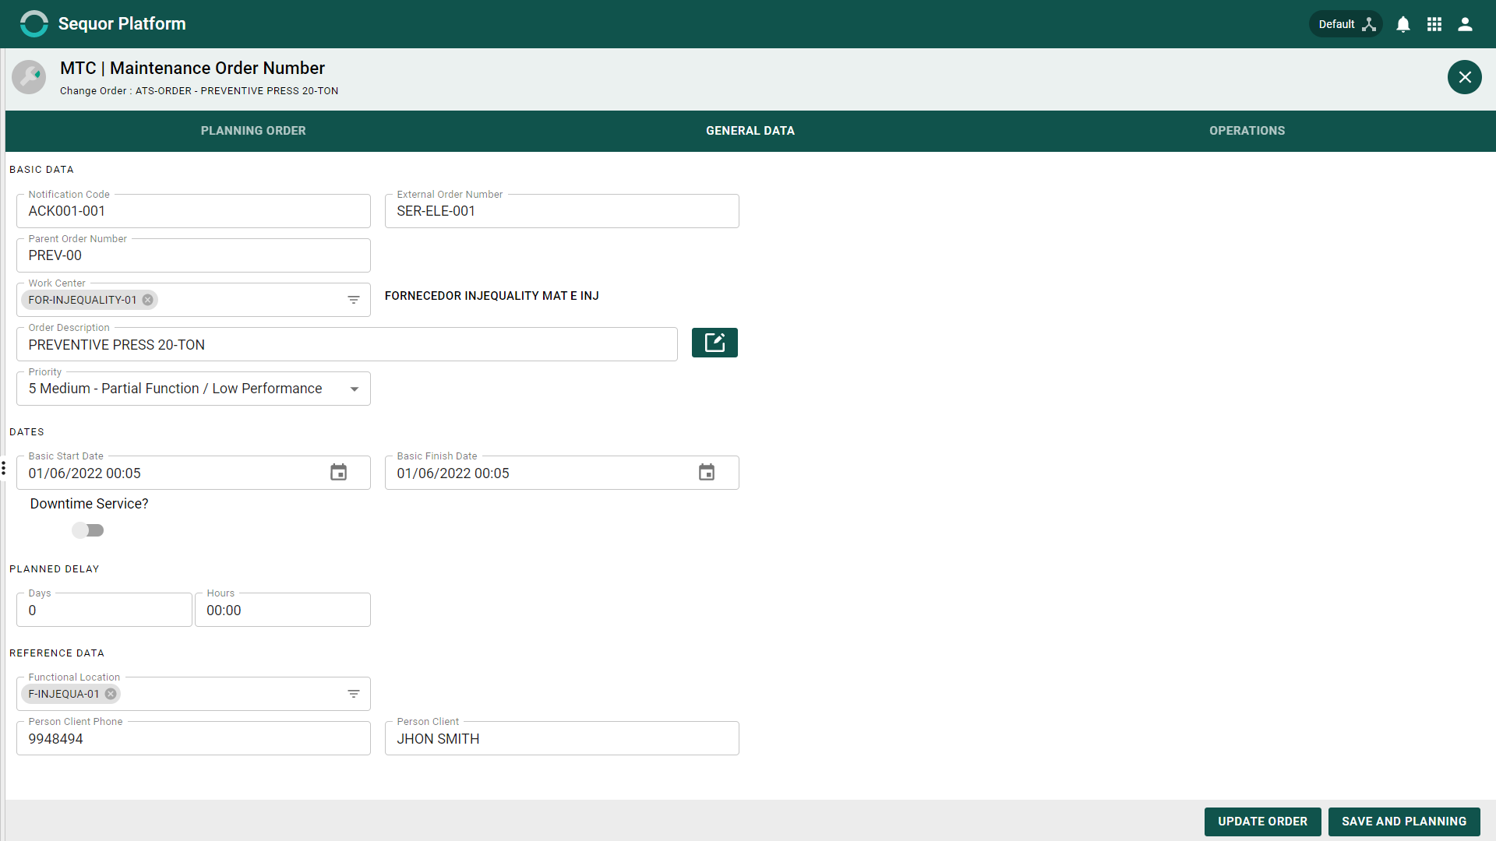
Task: Click the Change Order subtitle text
Action: coord(199,91)
